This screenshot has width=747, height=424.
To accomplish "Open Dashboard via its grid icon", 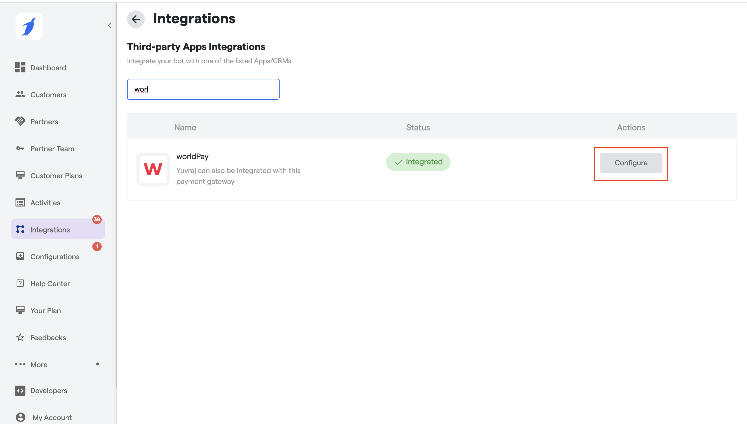I will pyautogui.click(x=20, y=67).
